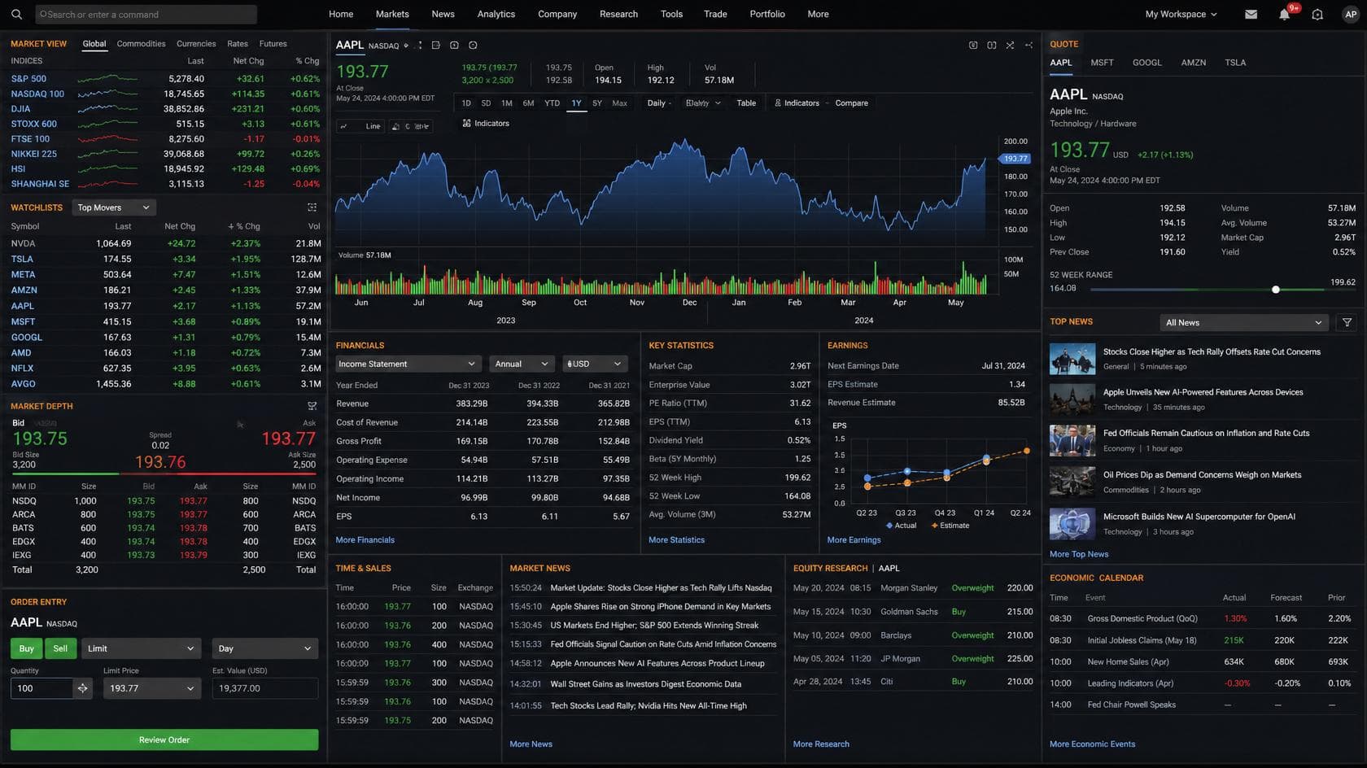Image resolution: width=1367 pixels, height=768 pixels.
Task: Click the note icon after the chart menu dots
Action: pyautogui.click(x=435, y=46)
